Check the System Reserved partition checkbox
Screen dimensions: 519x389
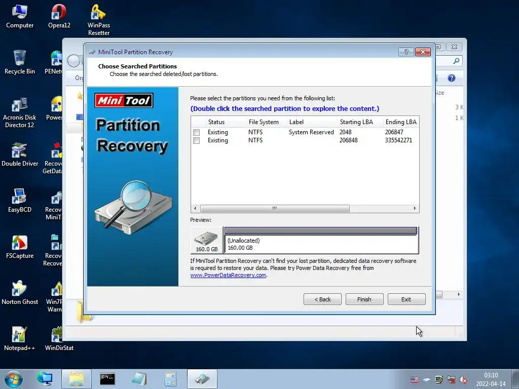(196, 132)
